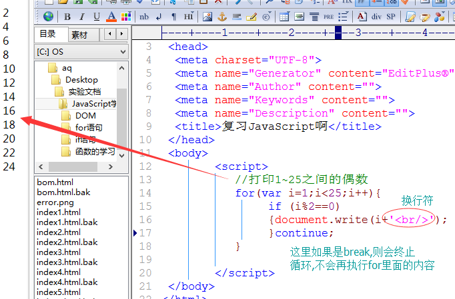This screenshot has height=299, width=455.
Task: Open the Heading Hi dropdown
Action: [x=188, y=17]
